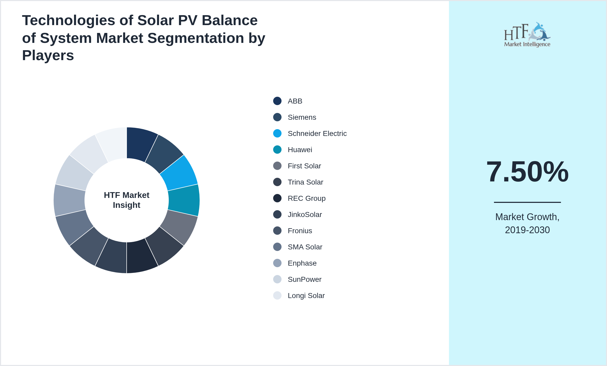This screenshot has width=607, height=366.
Task: Toggle Trina Solar legend item
Action: (305, 182)
